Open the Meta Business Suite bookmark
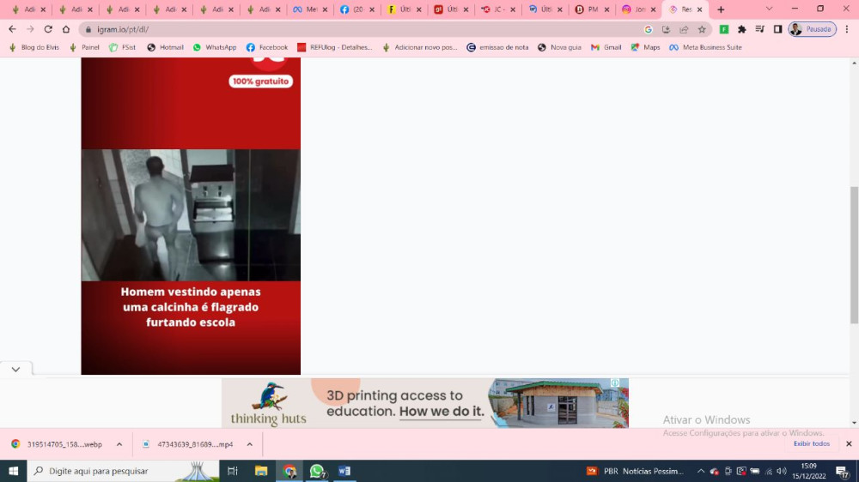This screenshot has width=859, height=482. point(705,47)
